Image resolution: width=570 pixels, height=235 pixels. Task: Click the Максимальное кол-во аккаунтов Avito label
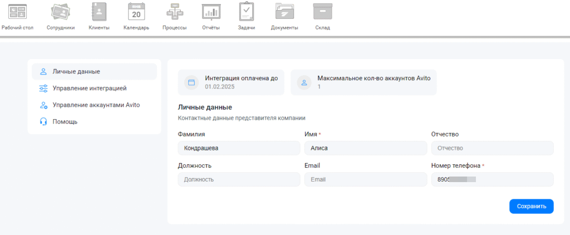point(374,78)
